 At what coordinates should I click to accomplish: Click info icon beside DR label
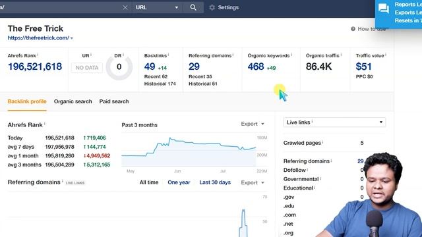point(123,55)
